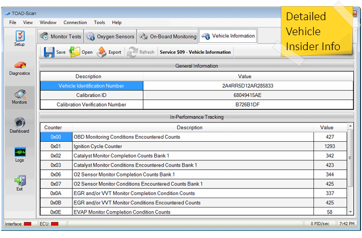Click the Open folder icon

coord(74,52)
